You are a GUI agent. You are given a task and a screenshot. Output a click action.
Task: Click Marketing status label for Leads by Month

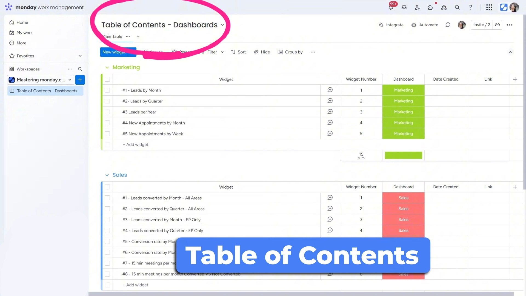pos(403,90)
